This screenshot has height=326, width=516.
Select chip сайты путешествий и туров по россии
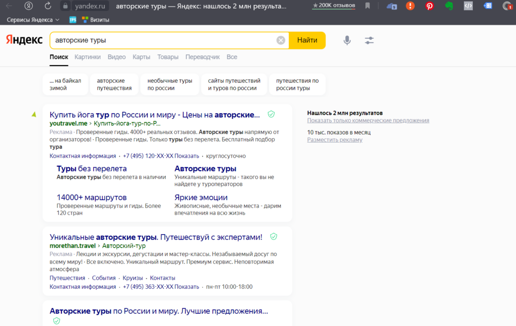[234, 84]
